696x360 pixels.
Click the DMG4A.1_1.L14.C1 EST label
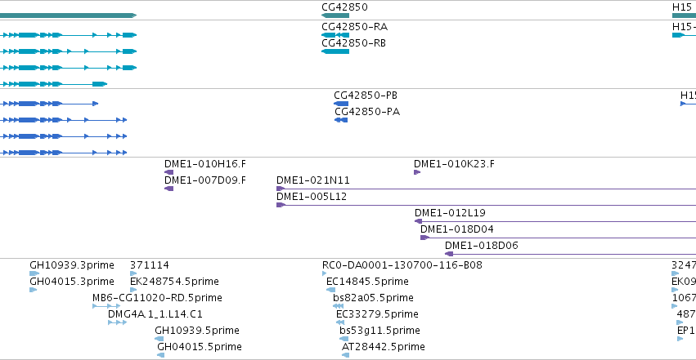pyautogui.click(x=155, y=314)
